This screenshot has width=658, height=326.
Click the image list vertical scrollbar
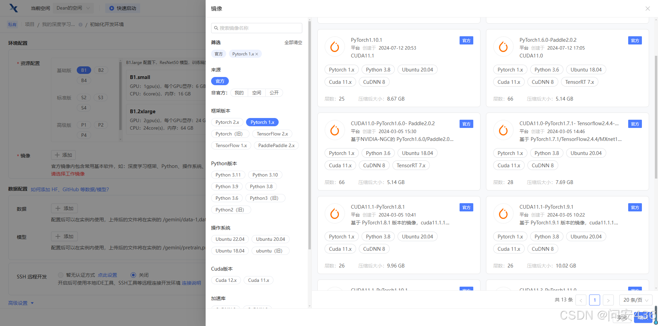click(x=656, y=116)
